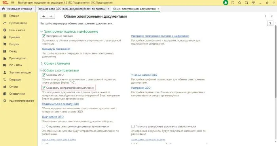Click the vertical scrollbar of the form

(275, 62)
